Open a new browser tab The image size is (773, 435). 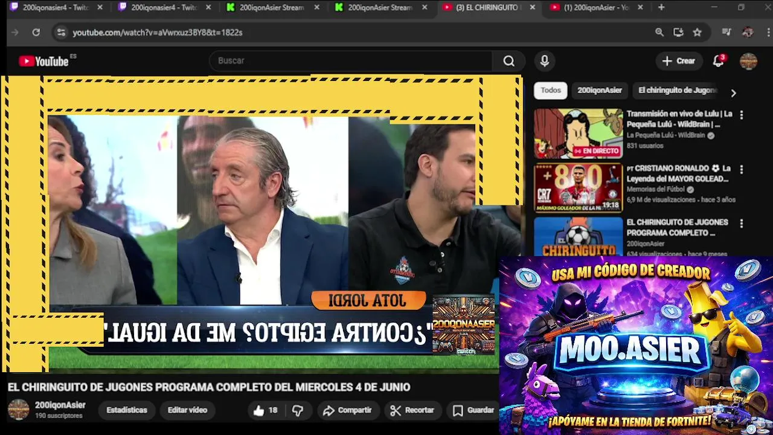point(661,7)
